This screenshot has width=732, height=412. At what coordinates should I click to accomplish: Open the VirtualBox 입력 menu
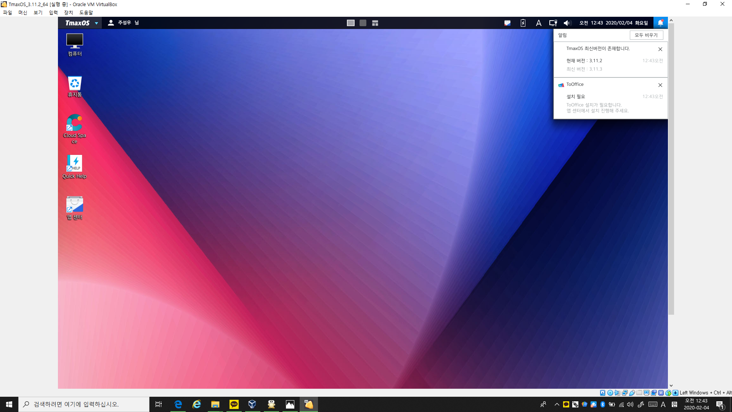click(53, 13)
